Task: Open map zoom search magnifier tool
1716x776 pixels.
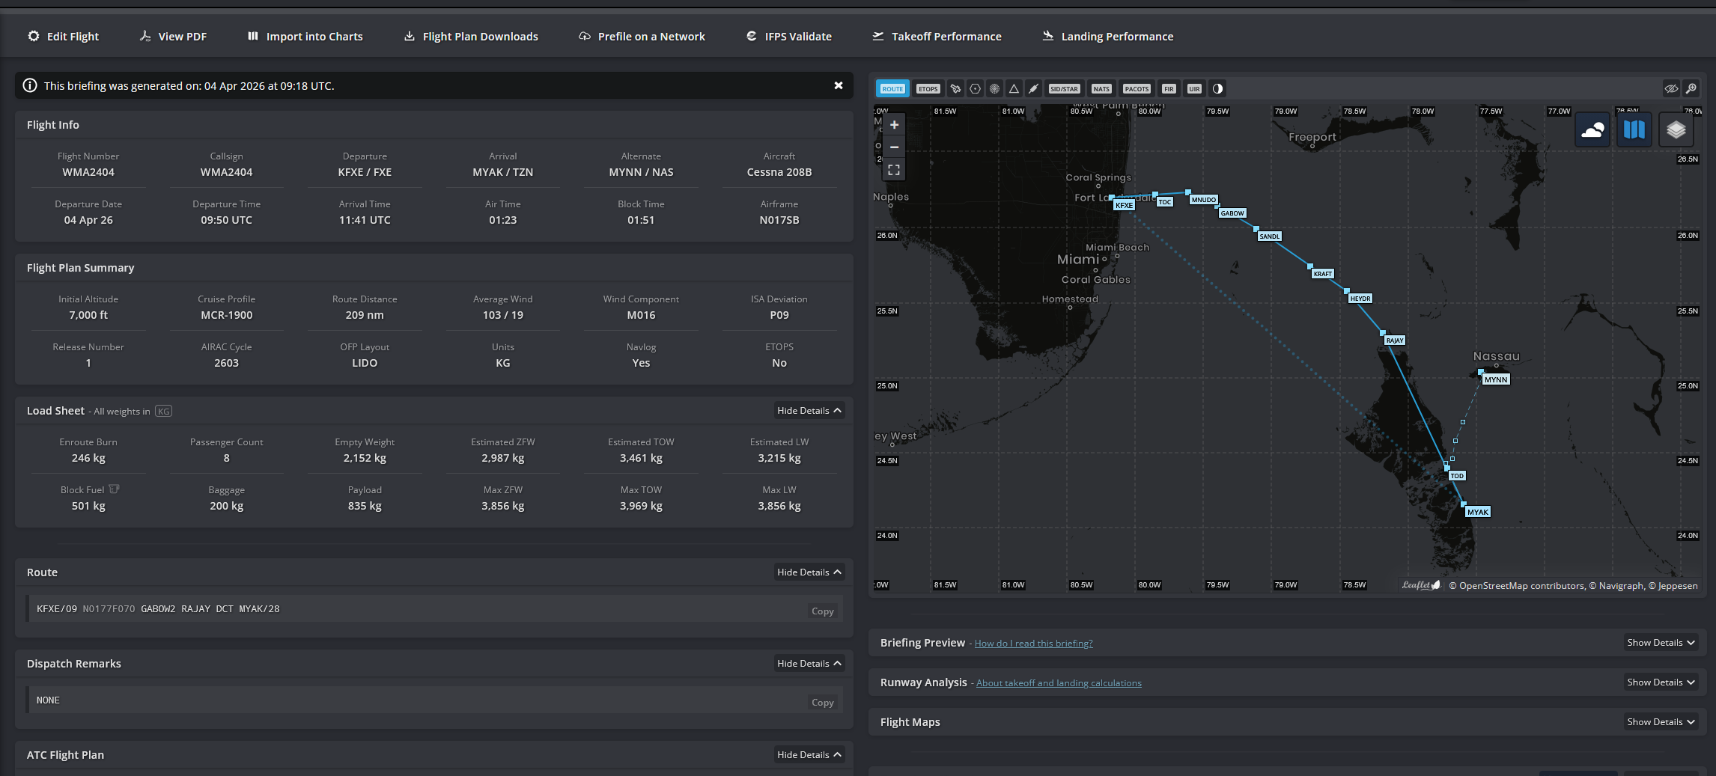Action: pos(1691,88)
